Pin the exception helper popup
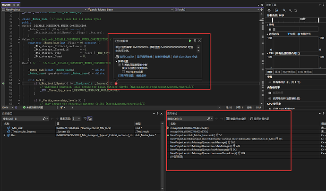This screenshot has height=191, width=326. (195, 41)
